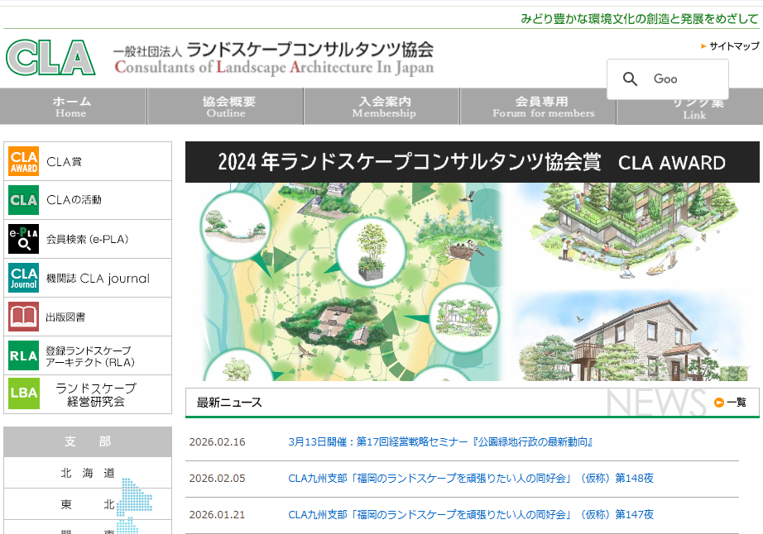This screenshot has height=534, width=763.
Task: Open the green RLA icon
Action: click(x=24, y=355)
